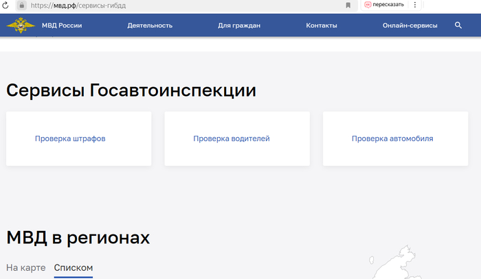Click the browser page reload icon
The image size is (481, 279).
click(x=5, y=5)
